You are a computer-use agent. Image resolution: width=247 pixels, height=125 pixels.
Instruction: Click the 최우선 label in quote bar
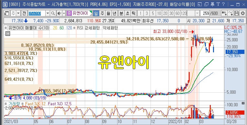(x=147, y=21)
